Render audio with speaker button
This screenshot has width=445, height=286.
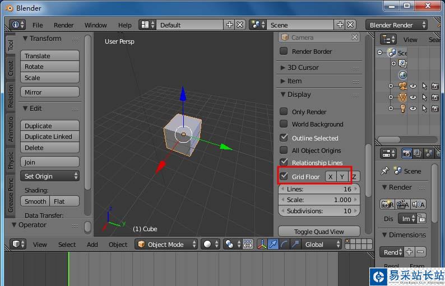pyautogui.click(x=418, y=204)
